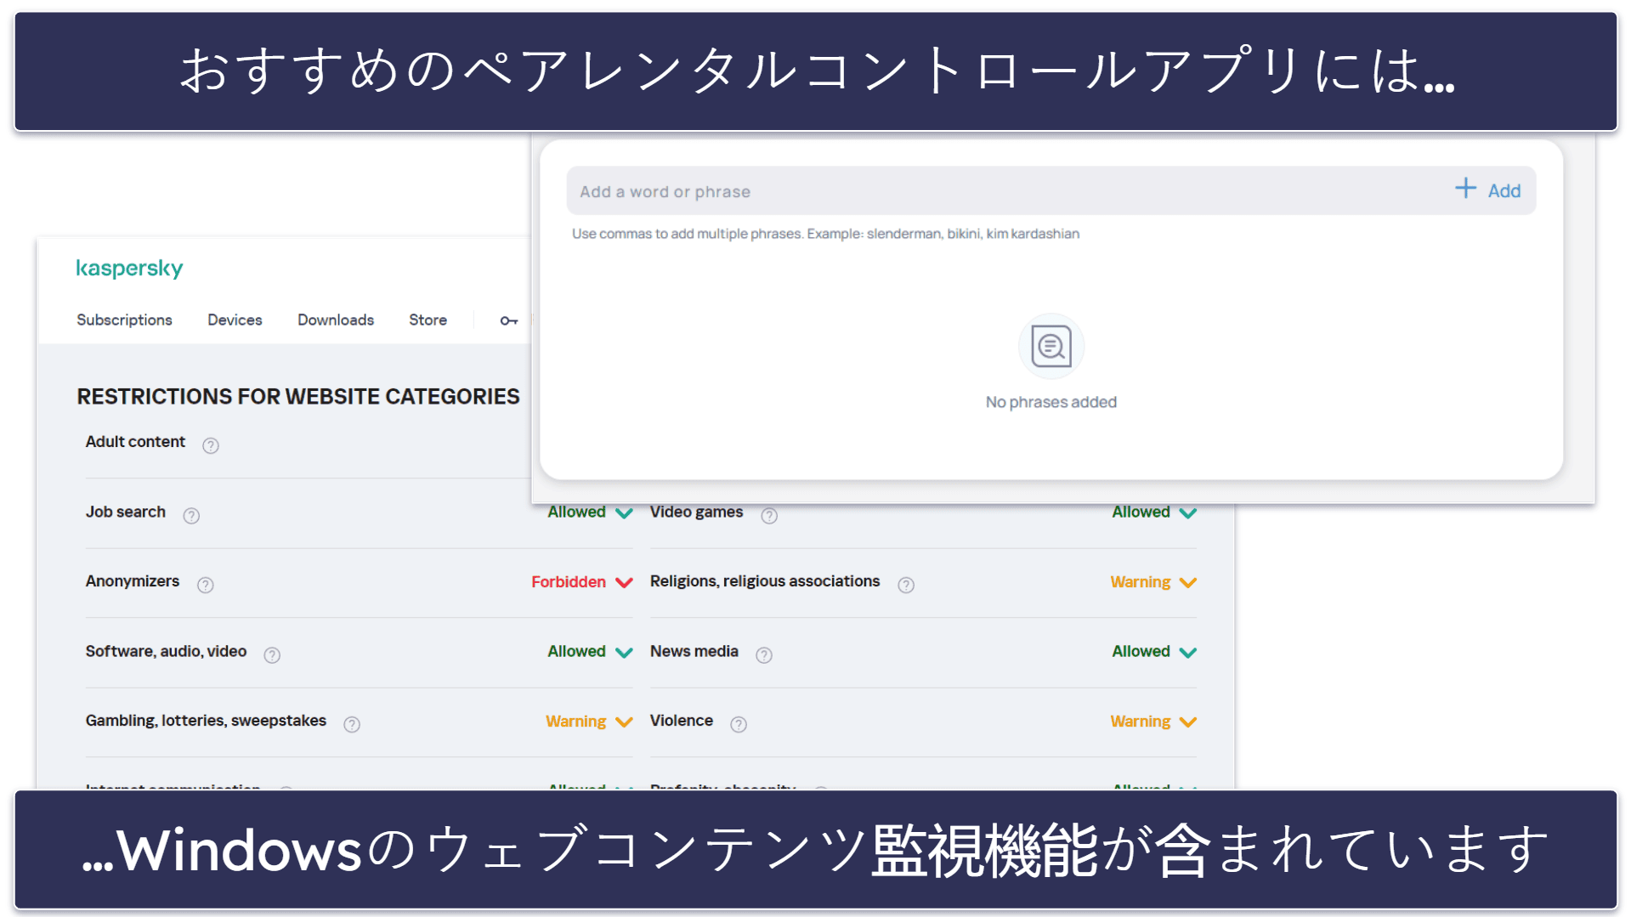Expand Video games Allowed dropdown
Viewport: 1631px width, 917px height.
point(1154,512)
